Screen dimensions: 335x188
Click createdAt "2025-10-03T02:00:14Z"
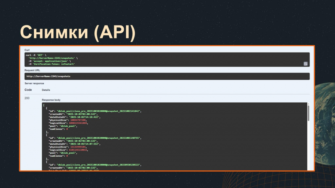point(82,114)
